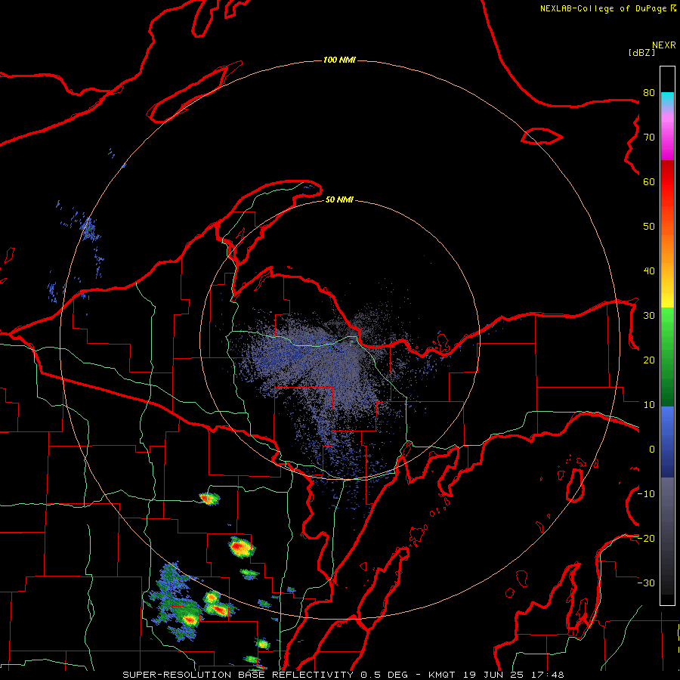Click the -10 value on the dBZ scale
Viewport: 680px width, 680px height.
(x=646, y=494)
